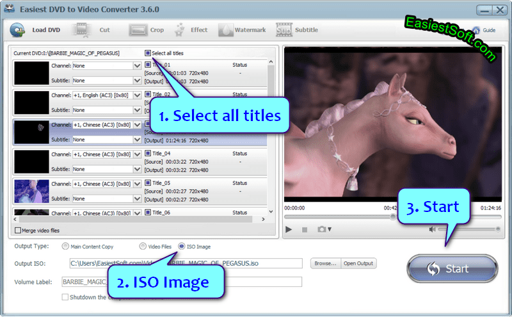Viewport: 512px width, 317px height.
Task: Click the Current DVD path text
Action: [x=67, y=53]
